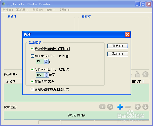This screenshot has height=126, width=153.
Task: Remove search location with minus icon
Action: (128, 107)
